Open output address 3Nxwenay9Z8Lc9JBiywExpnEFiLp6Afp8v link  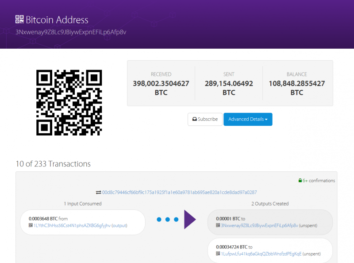259,225
